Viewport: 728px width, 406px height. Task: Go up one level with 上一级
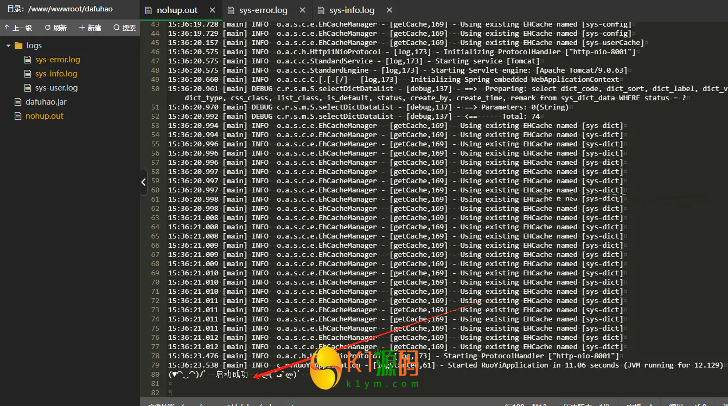pyautogui.click(x=18, y=28)
